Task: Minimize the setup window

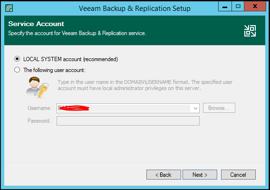Action: click(225, 7)
